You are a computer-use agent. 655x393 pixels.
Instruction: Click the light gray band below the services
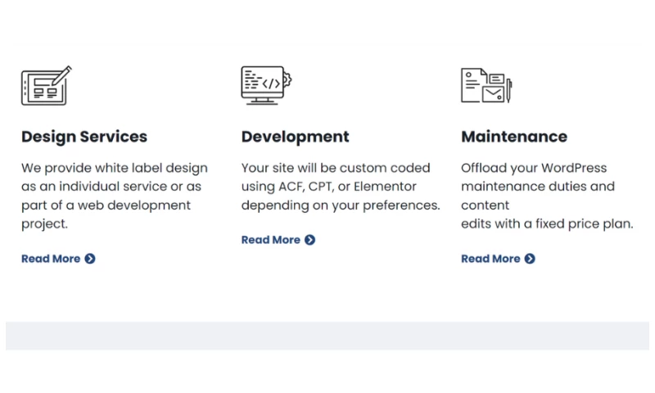327,336
